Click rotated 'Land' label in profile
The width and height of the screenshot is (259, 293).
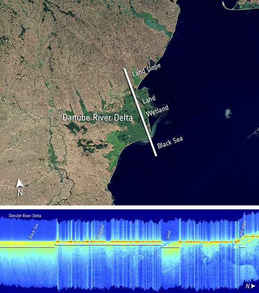click(168, 235)
